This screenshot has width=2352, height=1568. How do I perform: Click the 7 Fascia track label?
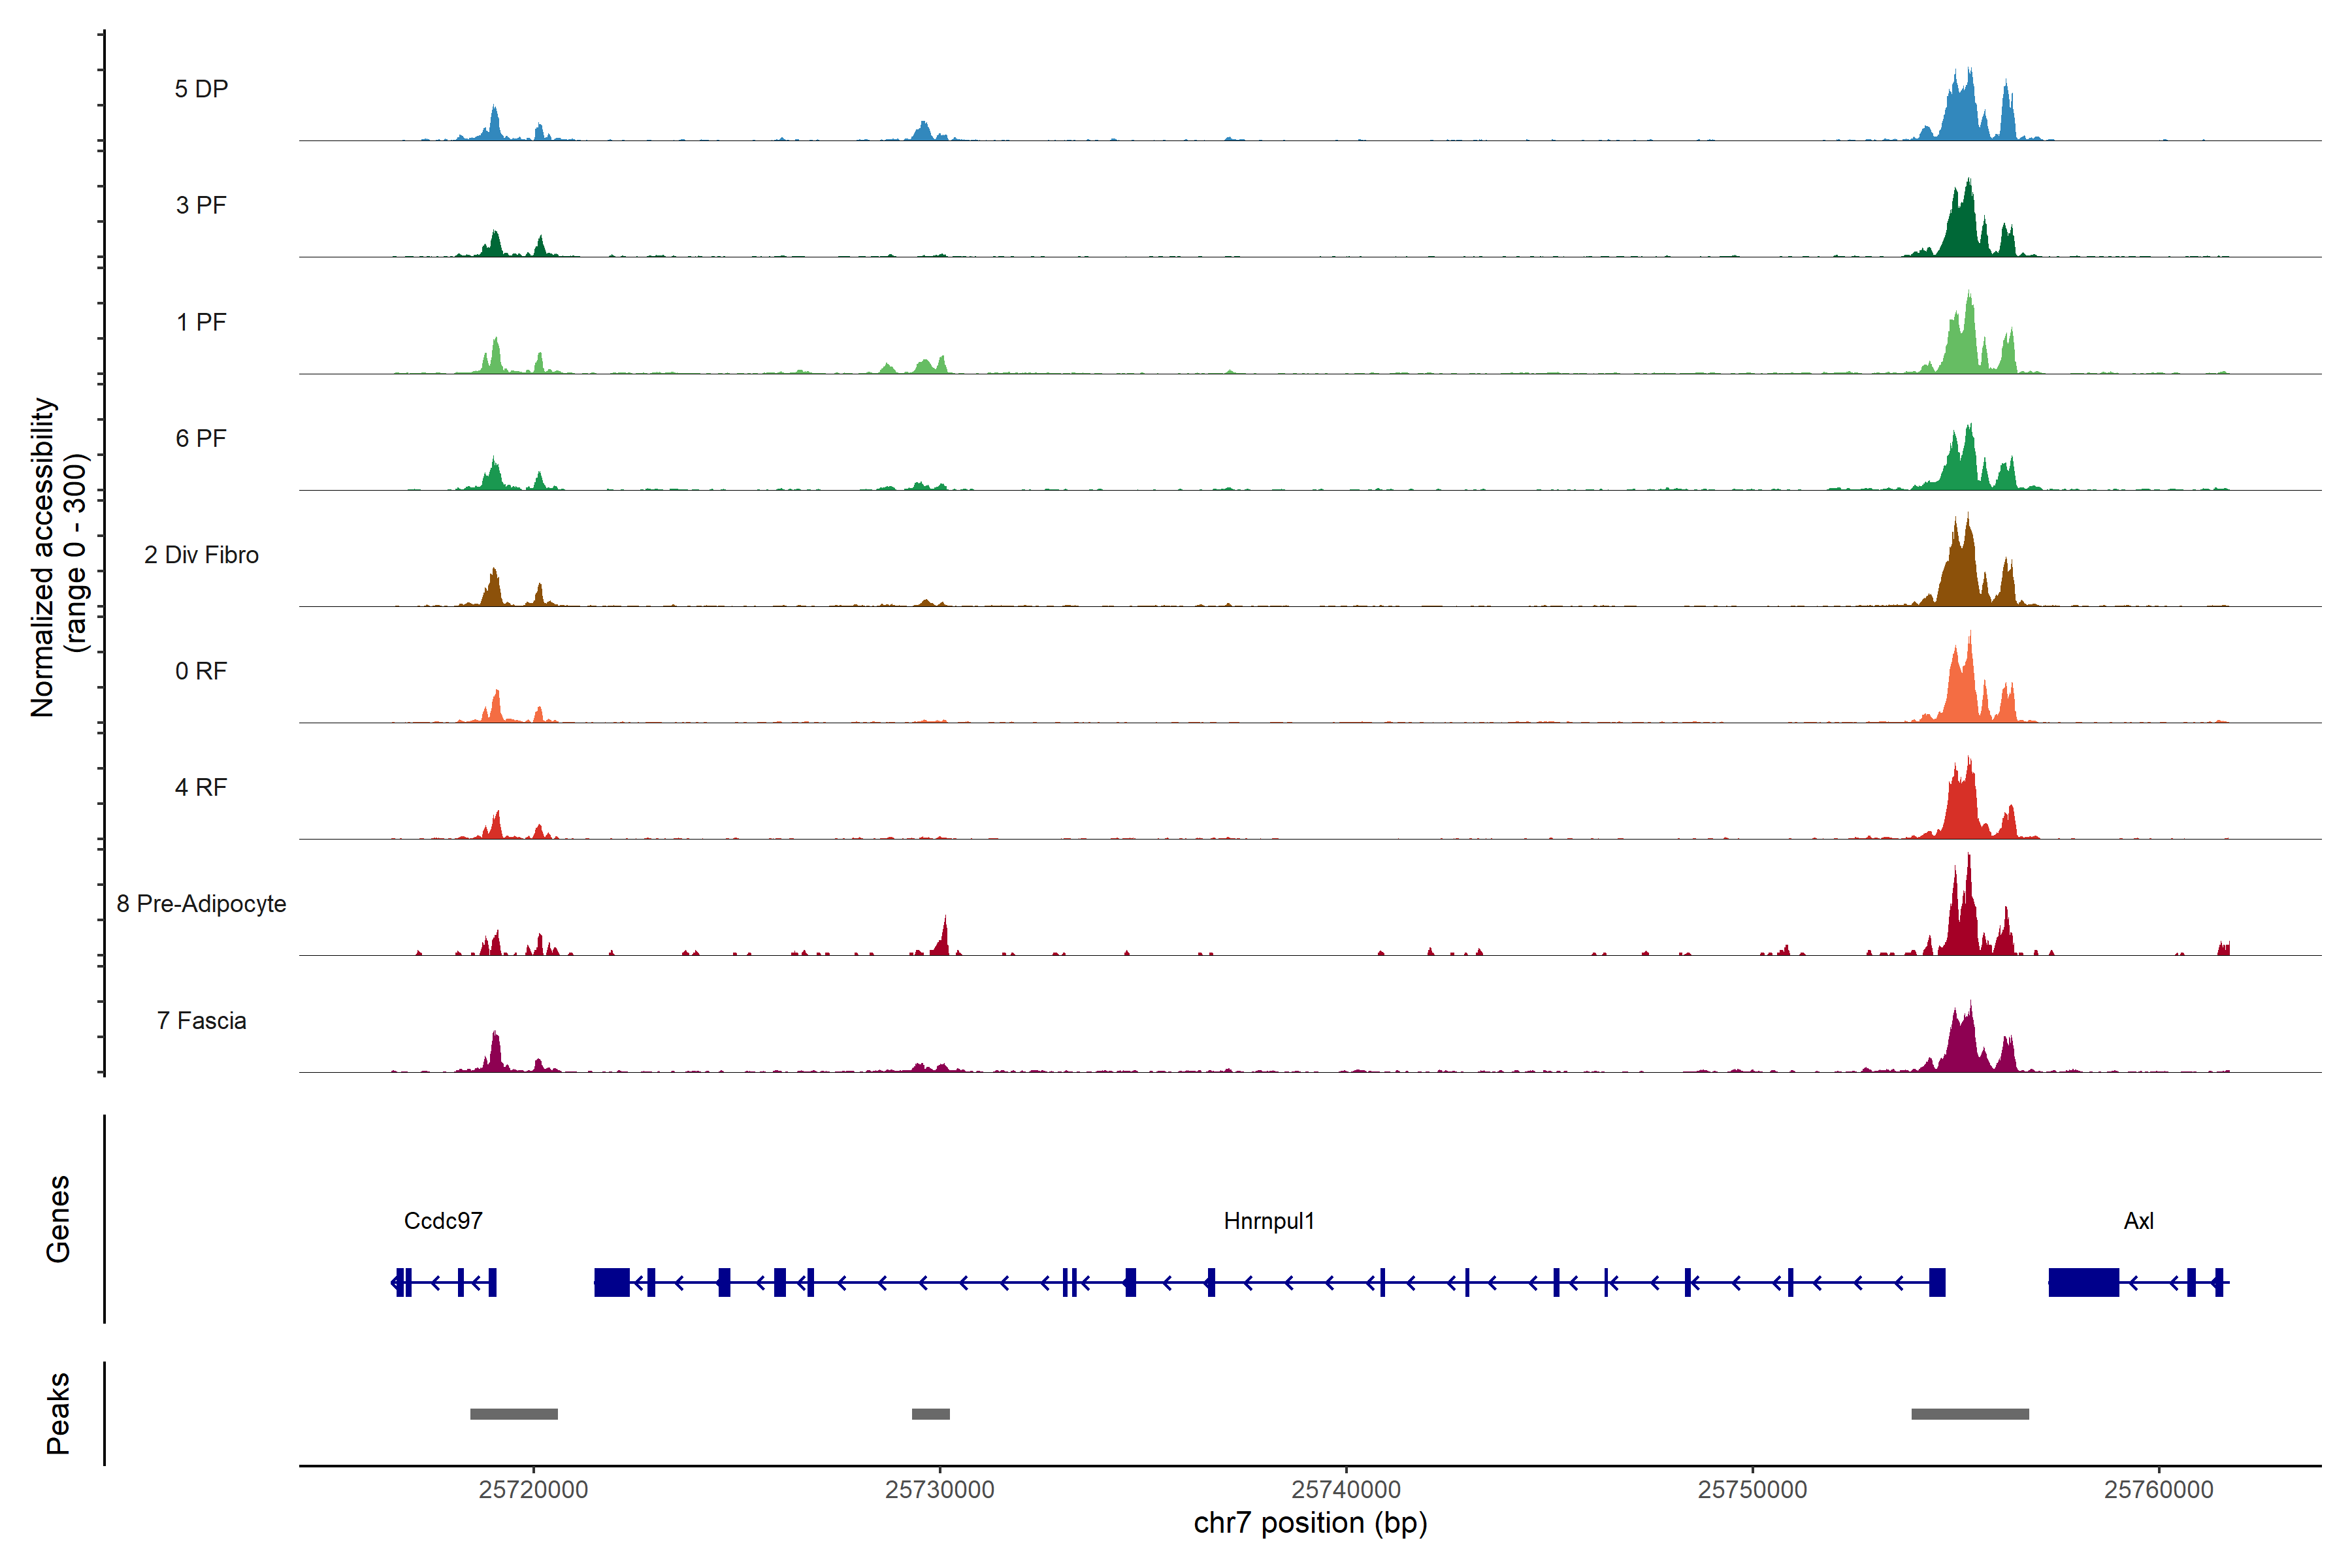[201, 1020]
